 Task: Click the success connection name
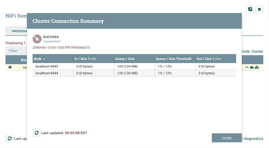(x=51, y=37)
